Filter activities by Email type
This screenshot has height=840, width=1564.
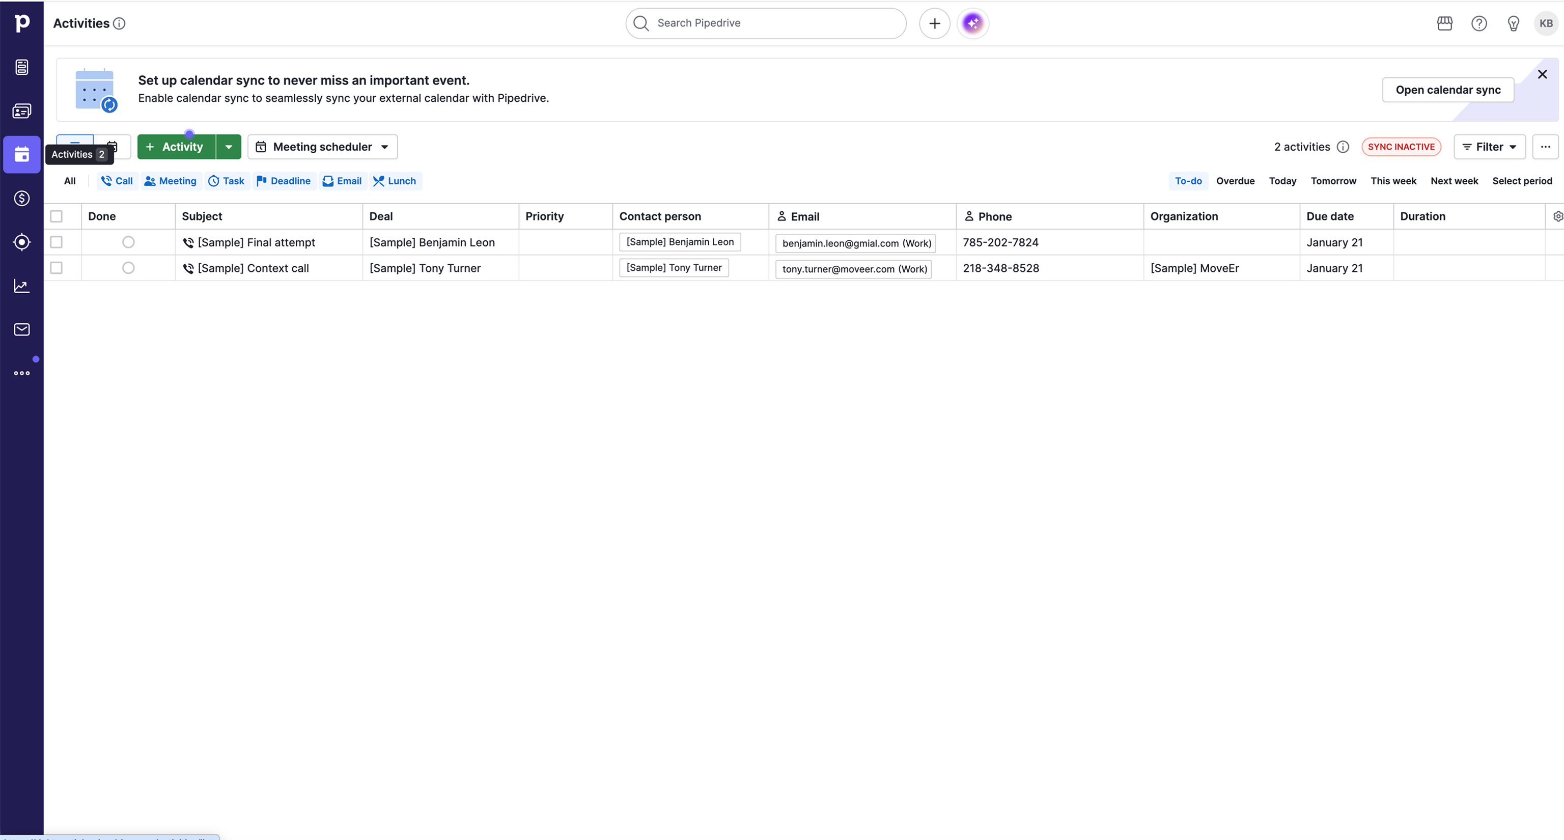(x=343, y=181)
